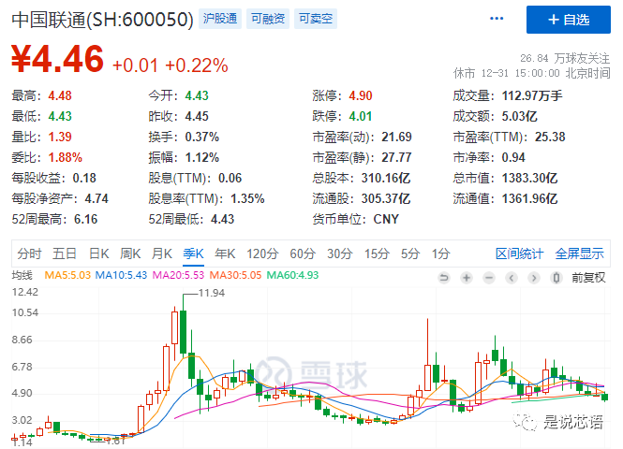Click the 股息率(TTM) 1.35% value

click(247, 198)
